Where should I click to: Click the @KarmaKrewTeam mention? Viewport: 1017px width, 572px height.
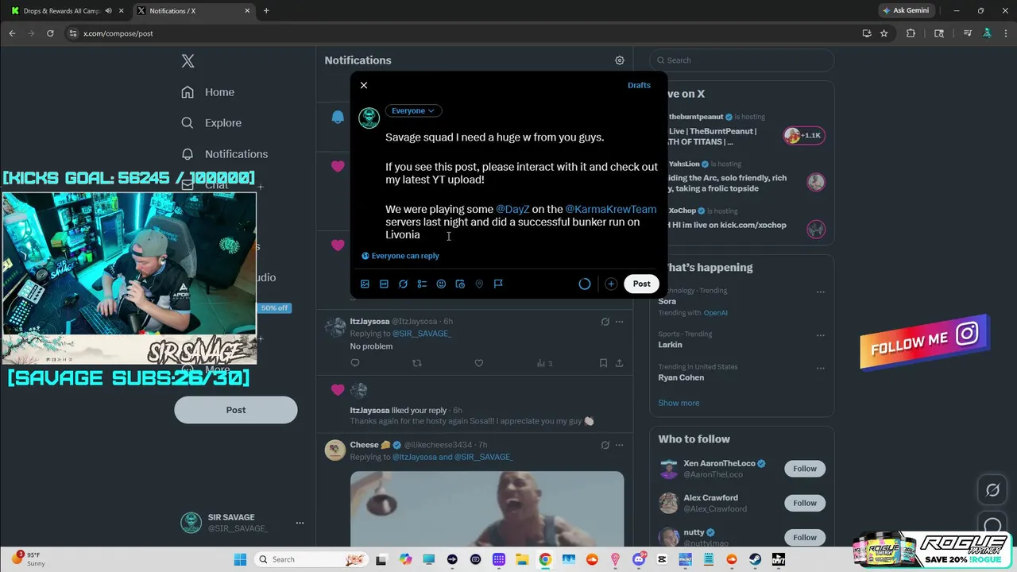(611, 209)
